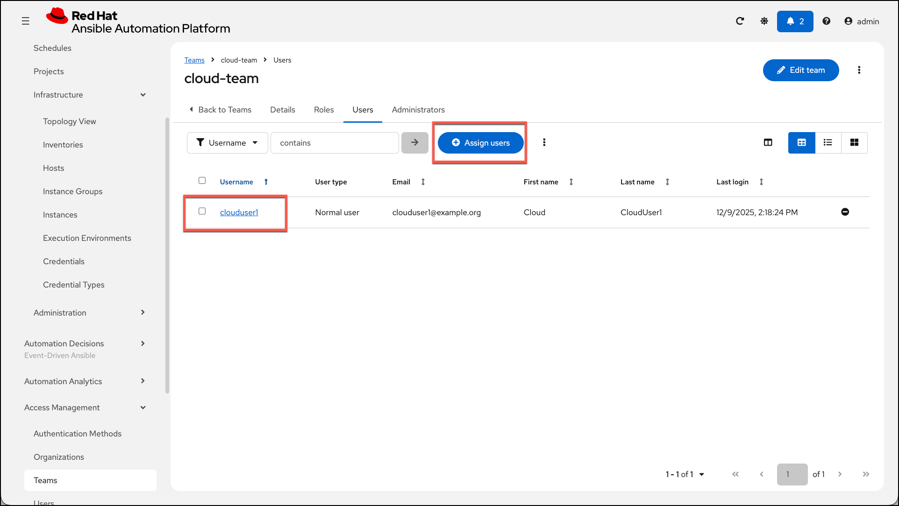Open the 1 - 1 of 1 per-page dropdown
The height and width of the screenshot is (506, 899).
(x=685, y=474)
